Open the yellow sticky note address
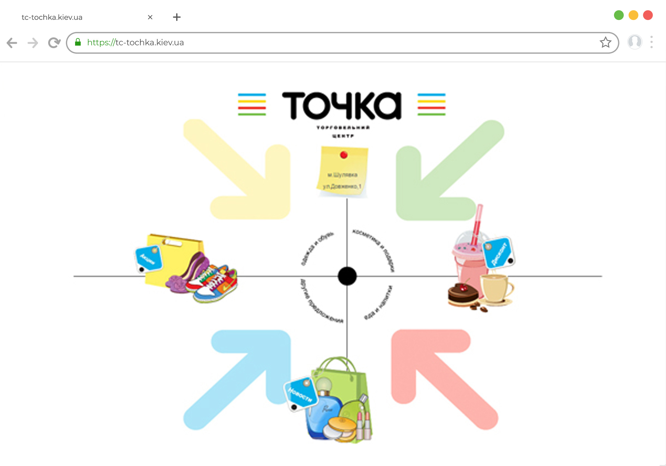 click(x=343, y=171)
